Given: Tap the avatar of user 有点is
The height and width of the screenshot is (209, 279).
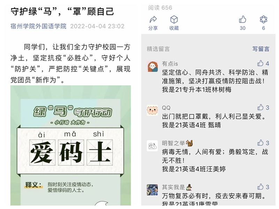Looking at the screenshot, I should pyautogui.click(x=152, y=67).
